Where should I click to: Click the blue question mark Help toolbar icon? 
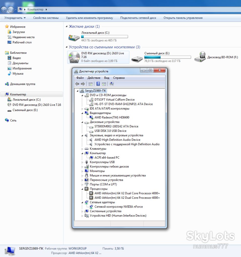click(x=98, y=84)
